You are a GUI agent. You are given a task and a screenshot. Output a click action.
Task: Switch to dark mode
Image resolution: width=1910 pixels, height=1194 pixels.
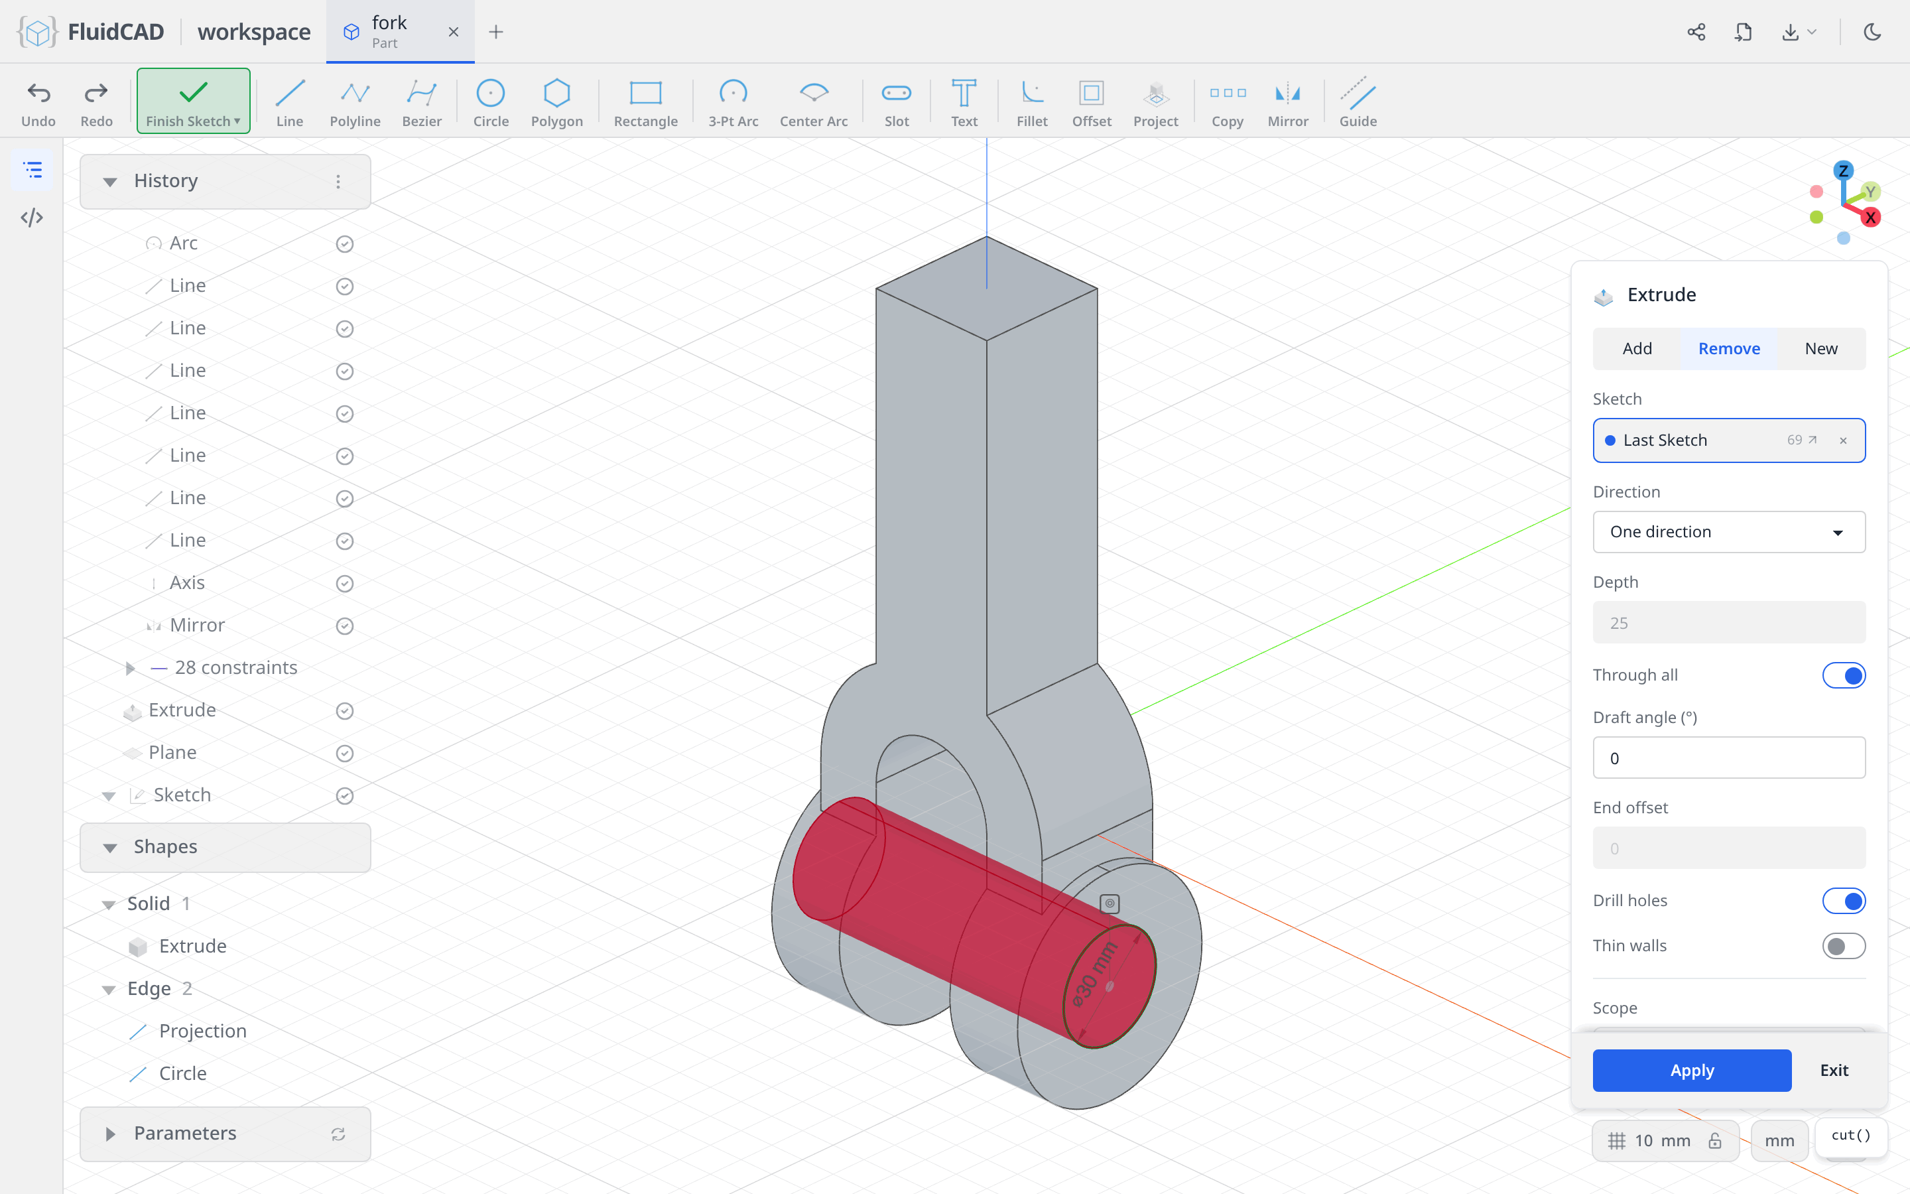point(1872,32)
